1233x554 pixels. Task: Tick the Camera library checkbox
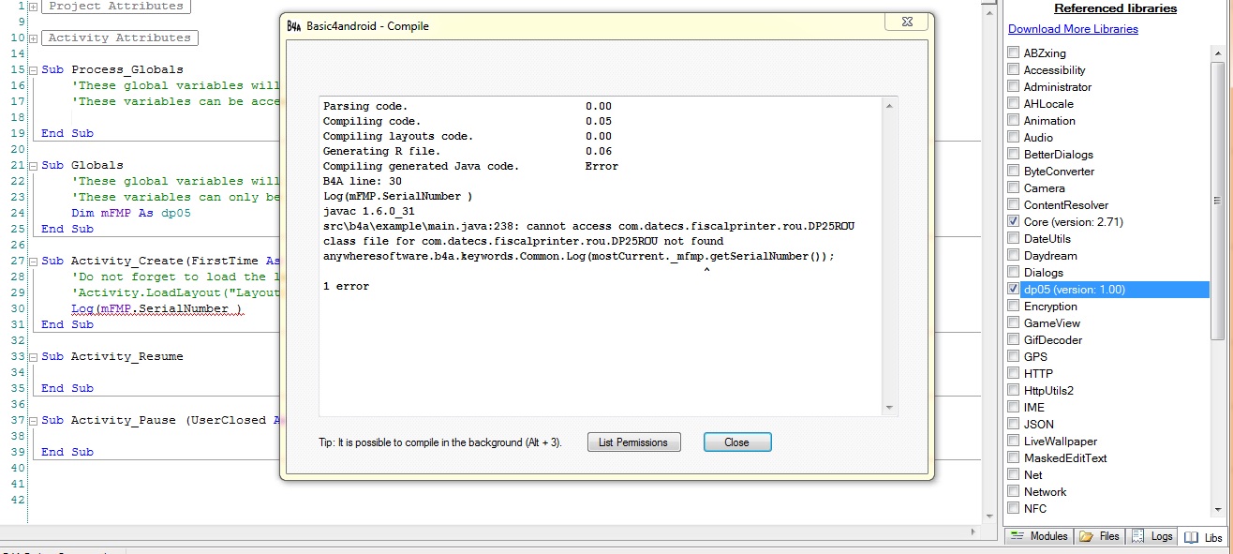point(1014,188)
